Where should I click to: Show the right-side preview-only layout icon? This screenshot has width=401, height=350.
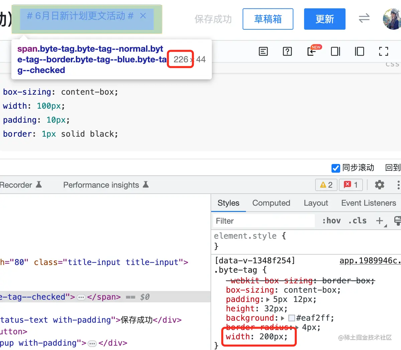point(336,51)
